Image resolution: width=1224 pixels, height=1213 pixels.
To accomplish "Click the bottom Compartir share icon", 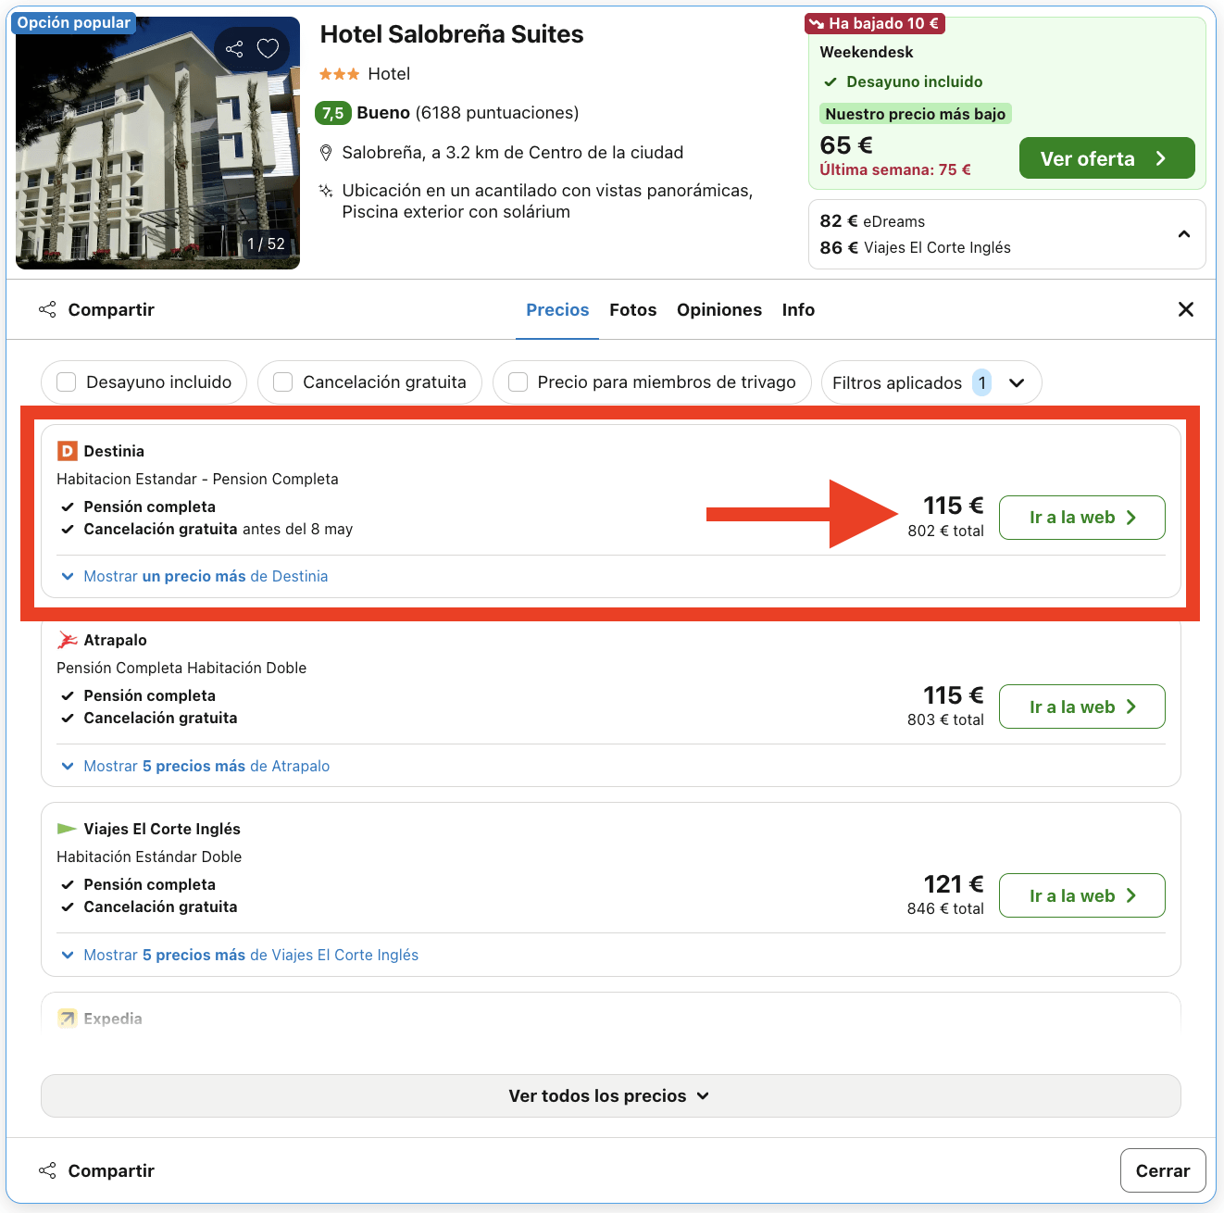I will (x=47, y=1170).
